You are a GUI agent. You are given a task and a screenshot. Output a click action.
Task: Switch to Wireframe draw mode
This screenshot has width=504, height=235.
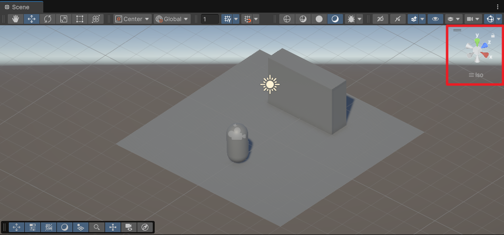pyautogui.click(x=287, y=19)
